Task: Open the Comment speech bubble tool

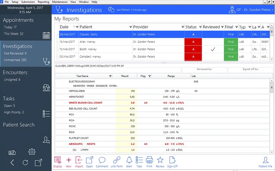Action: point(102,160)
